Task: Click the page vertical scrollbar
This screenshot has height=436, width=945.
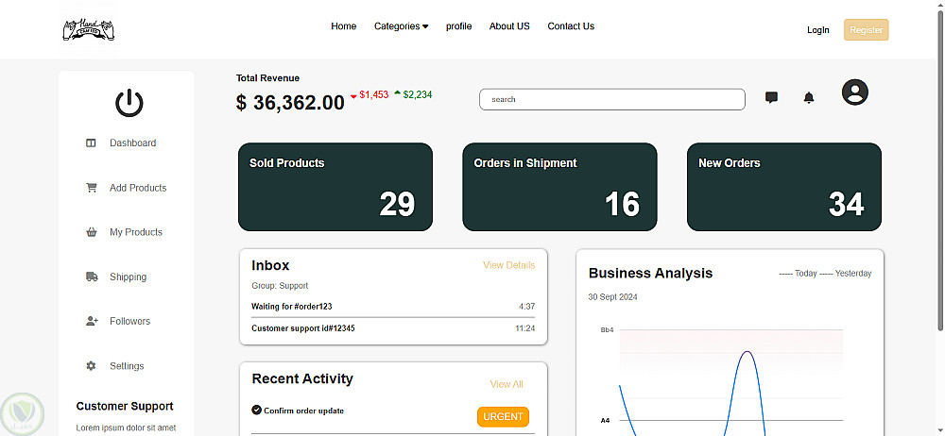Action: pos(937,189)
